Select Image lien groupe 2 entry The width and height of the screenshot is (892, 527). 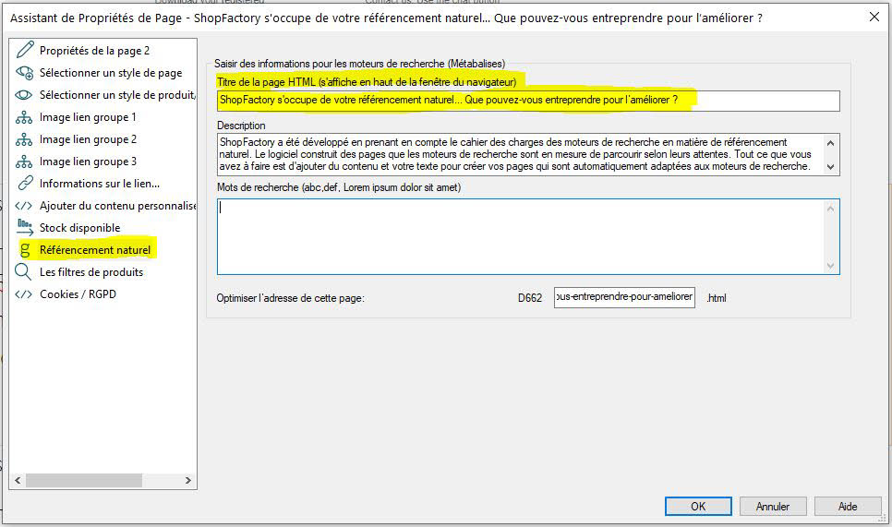coord(88,139)
